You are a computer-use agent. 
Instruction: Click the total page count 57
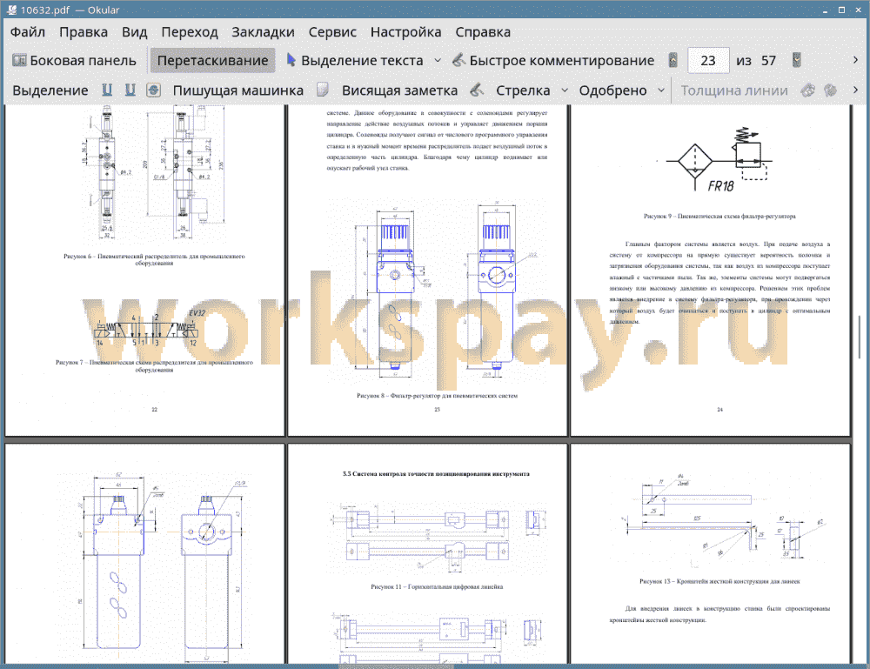768,61
